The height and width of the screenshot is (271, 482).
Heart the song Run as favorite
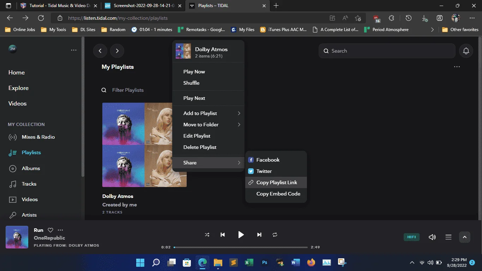(x=50, y=230)
